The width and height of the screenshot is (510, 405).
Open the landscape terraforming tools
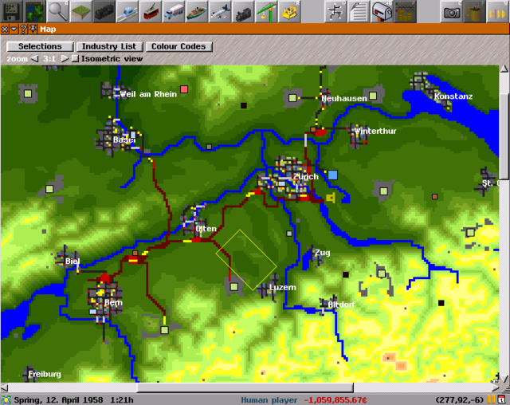tap(81, 11)
